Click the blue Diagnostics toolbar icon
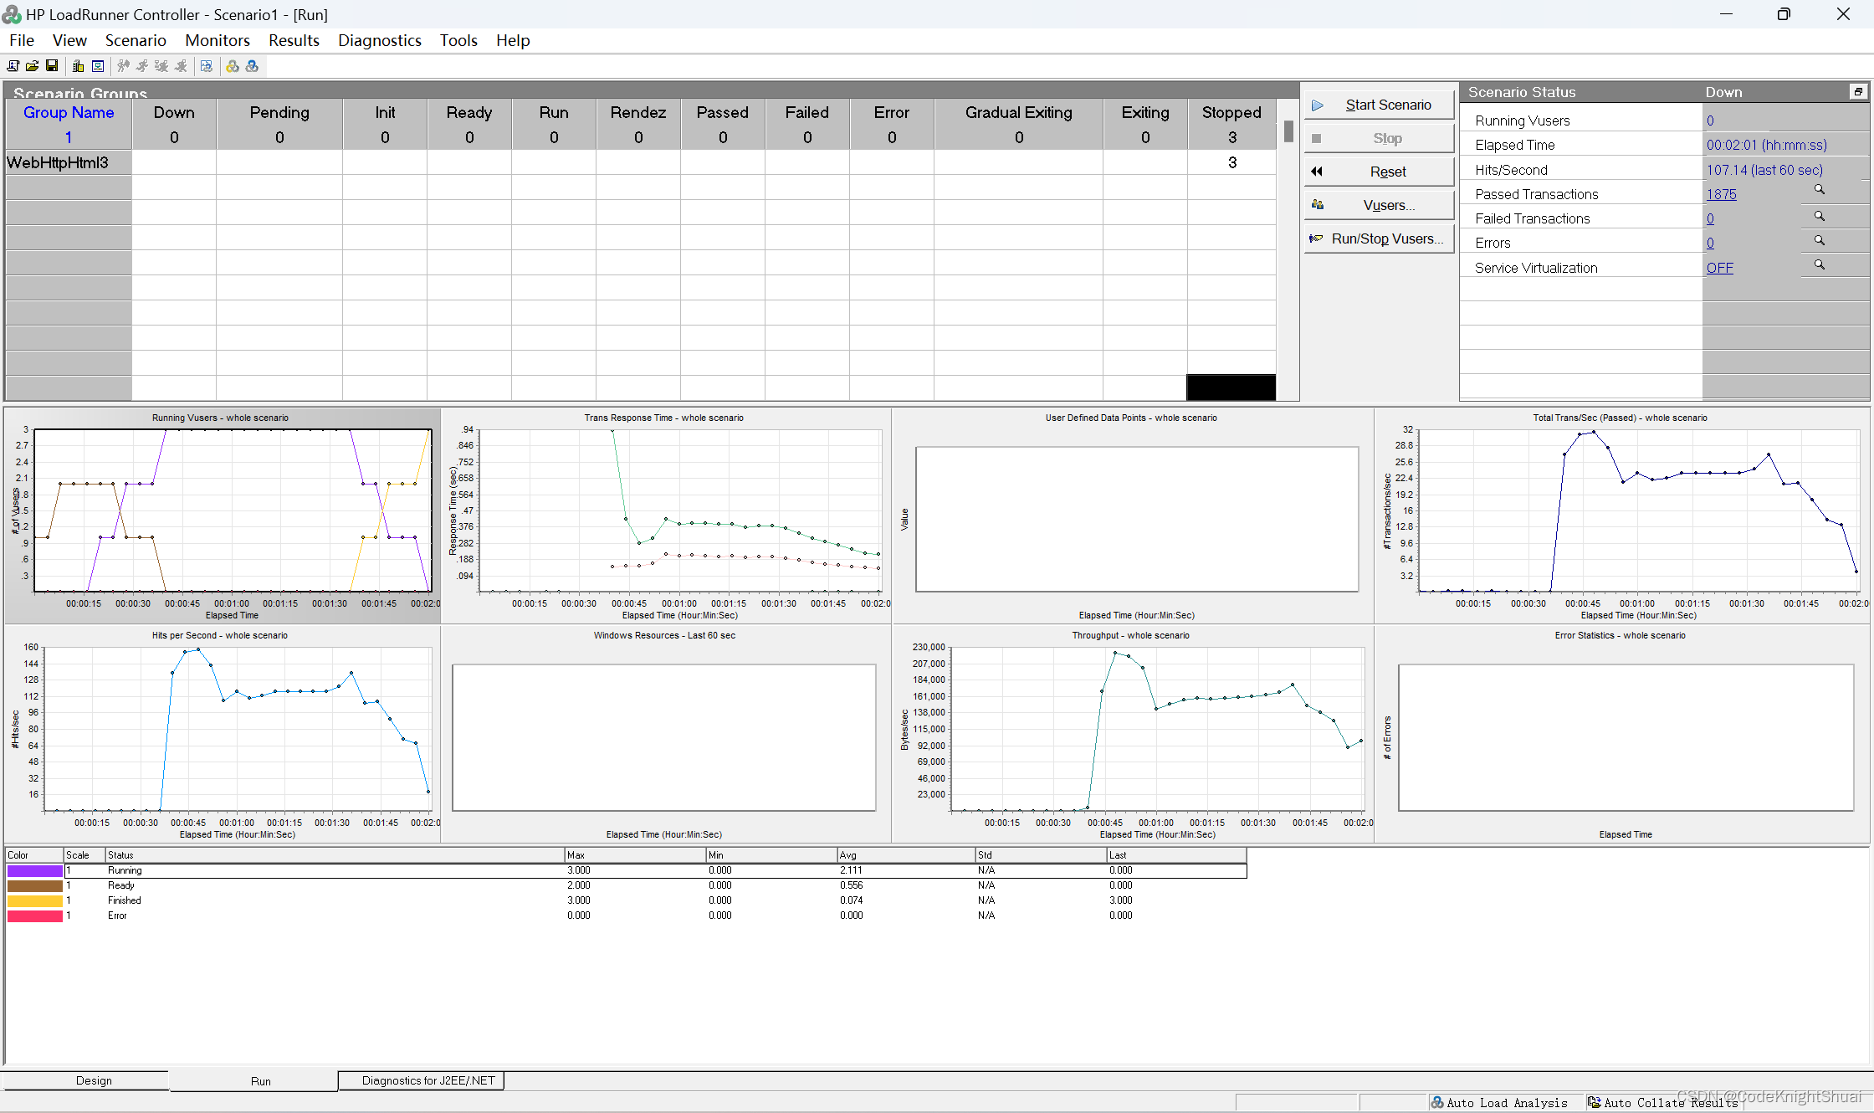The image size is (1874, 1113). (252, 66)
